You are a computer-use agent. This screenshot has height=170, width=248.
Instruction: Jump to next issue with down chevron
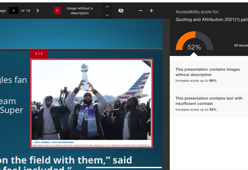107,15
